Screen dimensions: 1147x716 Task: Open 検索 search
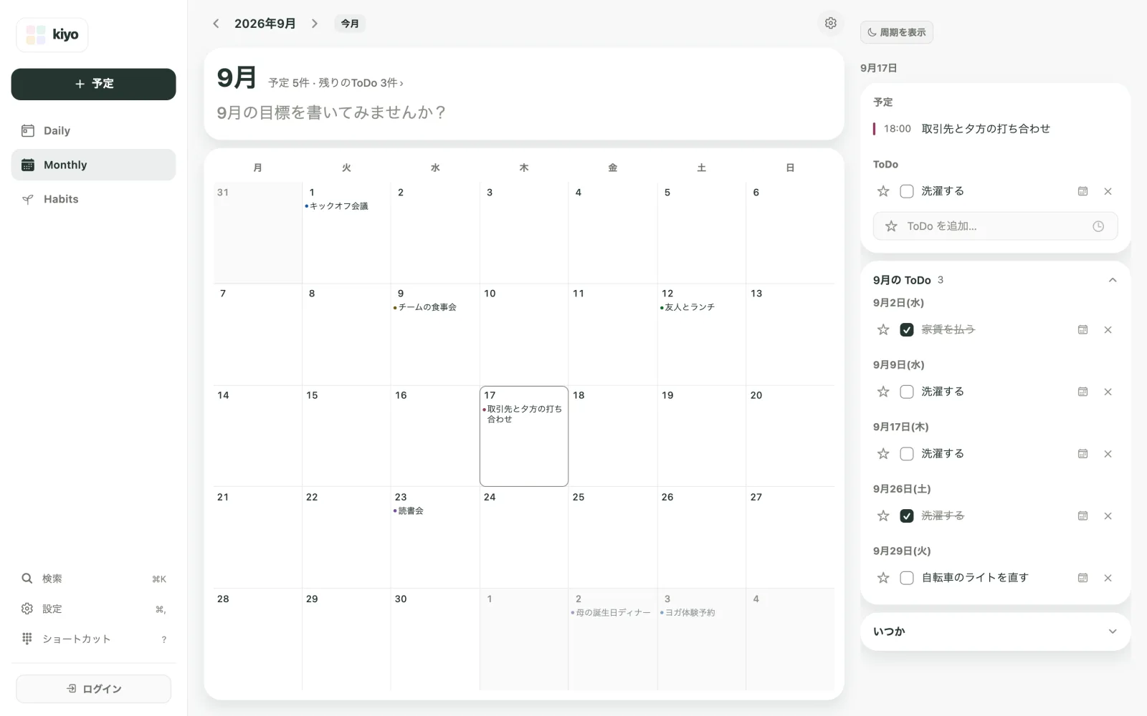(93, 579)
